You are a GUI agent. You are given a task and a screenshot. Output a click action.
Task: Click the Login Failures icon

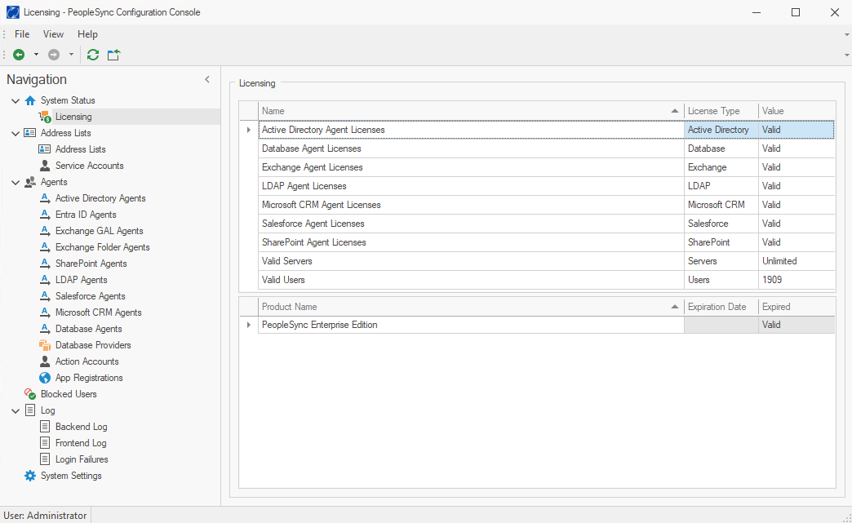coord(45,459)
